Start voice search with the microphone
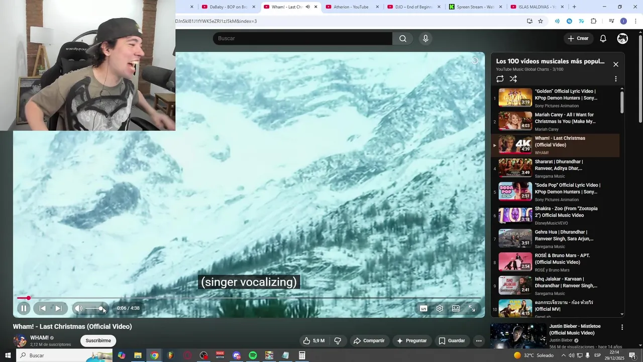 coord(425,38)
